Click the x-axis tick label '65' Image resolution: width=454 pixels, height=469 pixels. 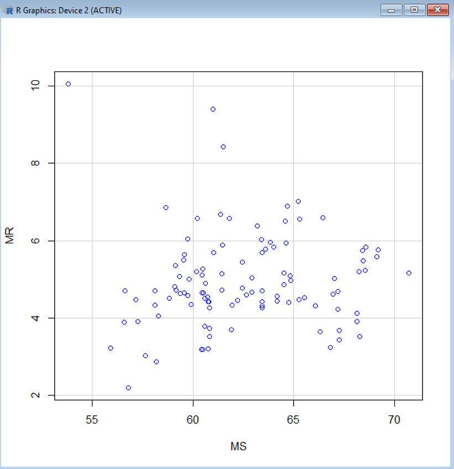coord(293,420)
